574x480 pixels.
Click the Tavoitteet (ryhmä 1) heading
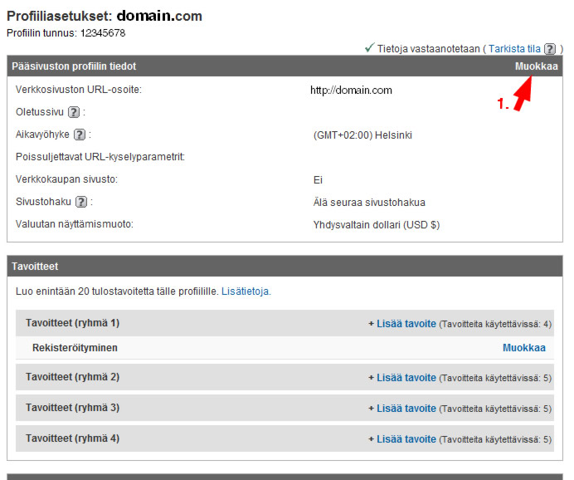pyautogui.click(x=72, y=323)
